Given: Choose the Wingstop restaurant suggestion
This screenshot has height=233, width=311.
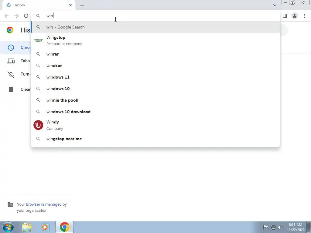Looking at the screenshot, I should 155,41.
